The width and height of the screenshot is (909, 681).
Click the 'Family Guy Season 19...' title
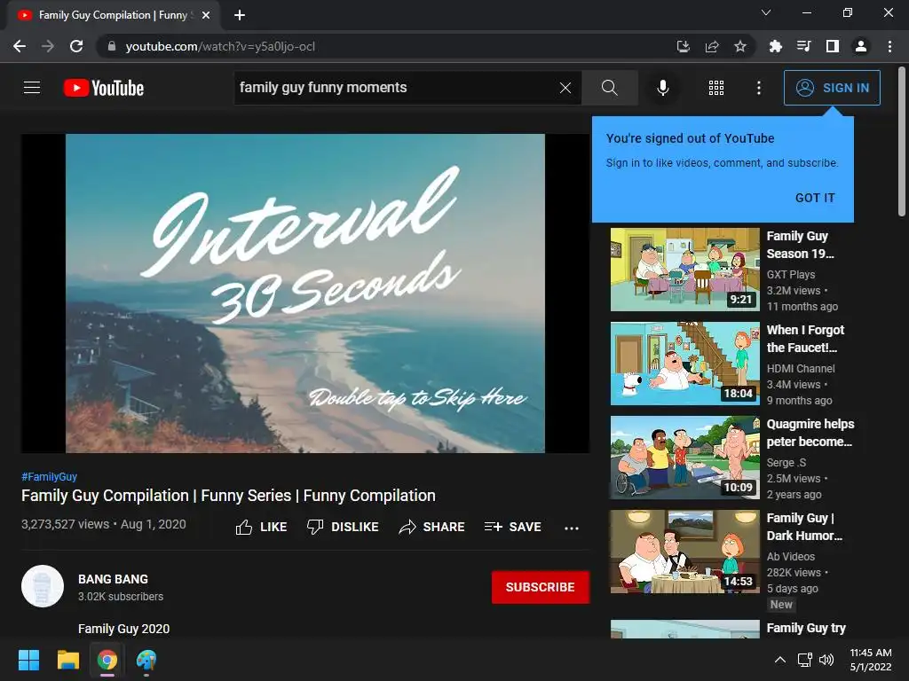pos(800,245)
